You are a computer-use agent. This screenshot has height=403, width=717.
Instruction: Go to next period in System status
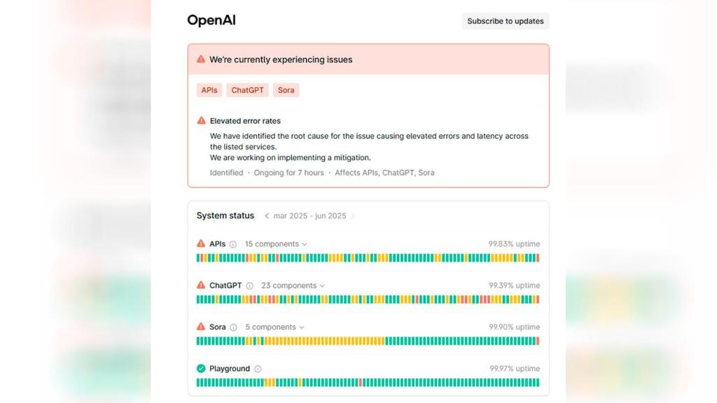point(353,216)
